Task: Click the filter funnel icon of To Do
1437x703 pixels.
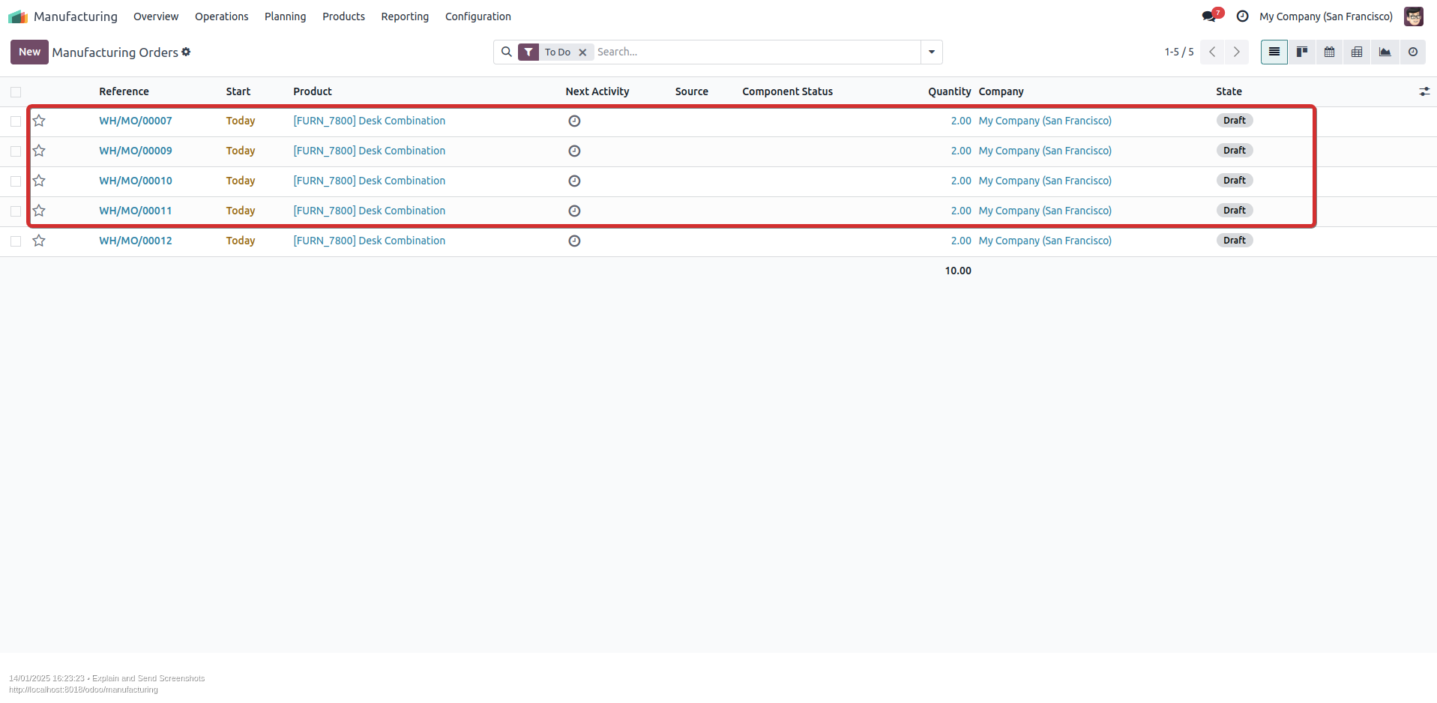Action: (x=528, y=52)
